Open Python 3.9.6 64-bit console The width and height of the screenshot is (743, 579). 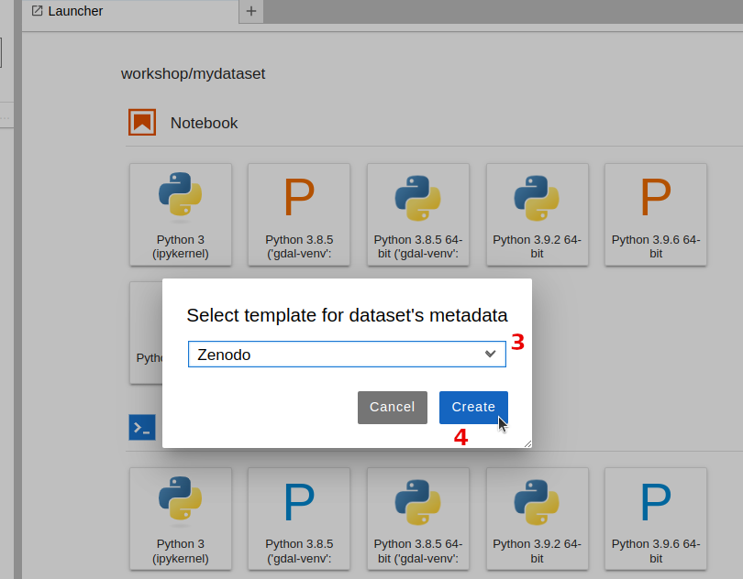(x=656, y=519)
